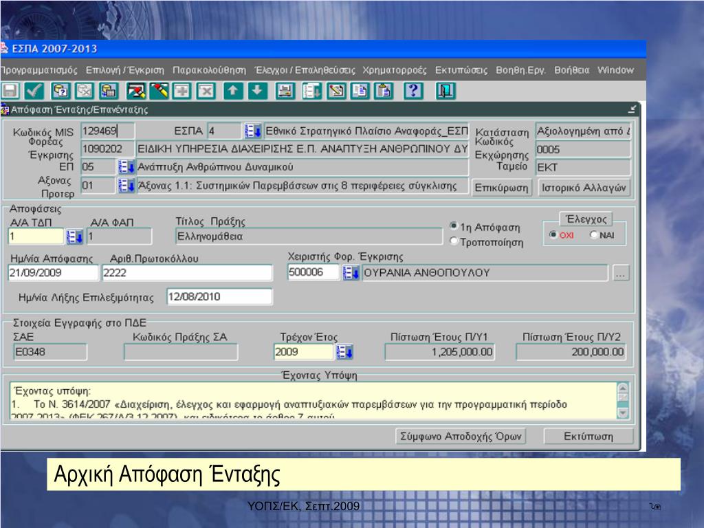The height and width of the screenshot is (528, 704).
Task: Open the Χρηματορροές menu
Action: [394, 70]
